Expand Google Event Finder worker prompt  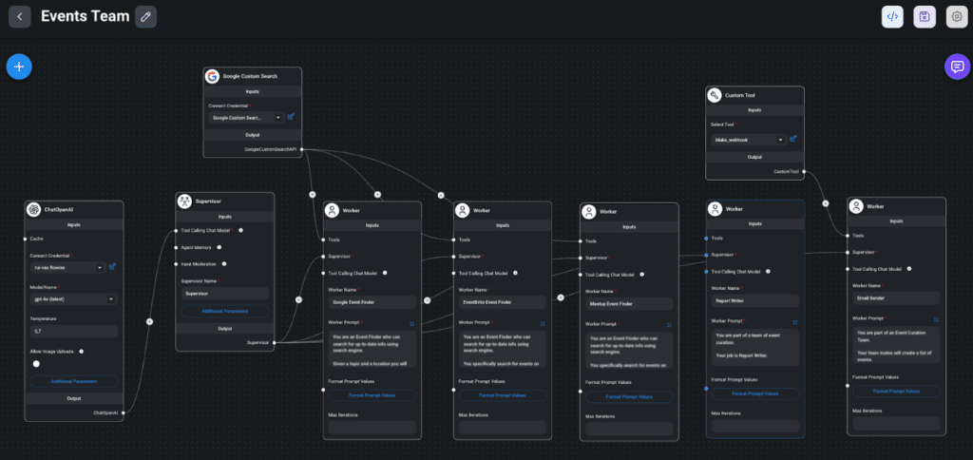pyautogui.click(x=411, y=323)
